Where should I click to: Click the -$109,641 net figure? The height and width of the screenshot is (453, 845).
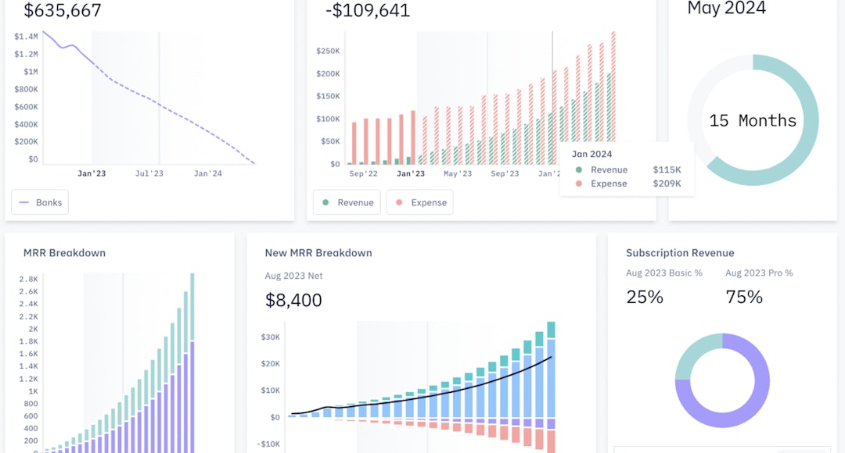(368, 11)
